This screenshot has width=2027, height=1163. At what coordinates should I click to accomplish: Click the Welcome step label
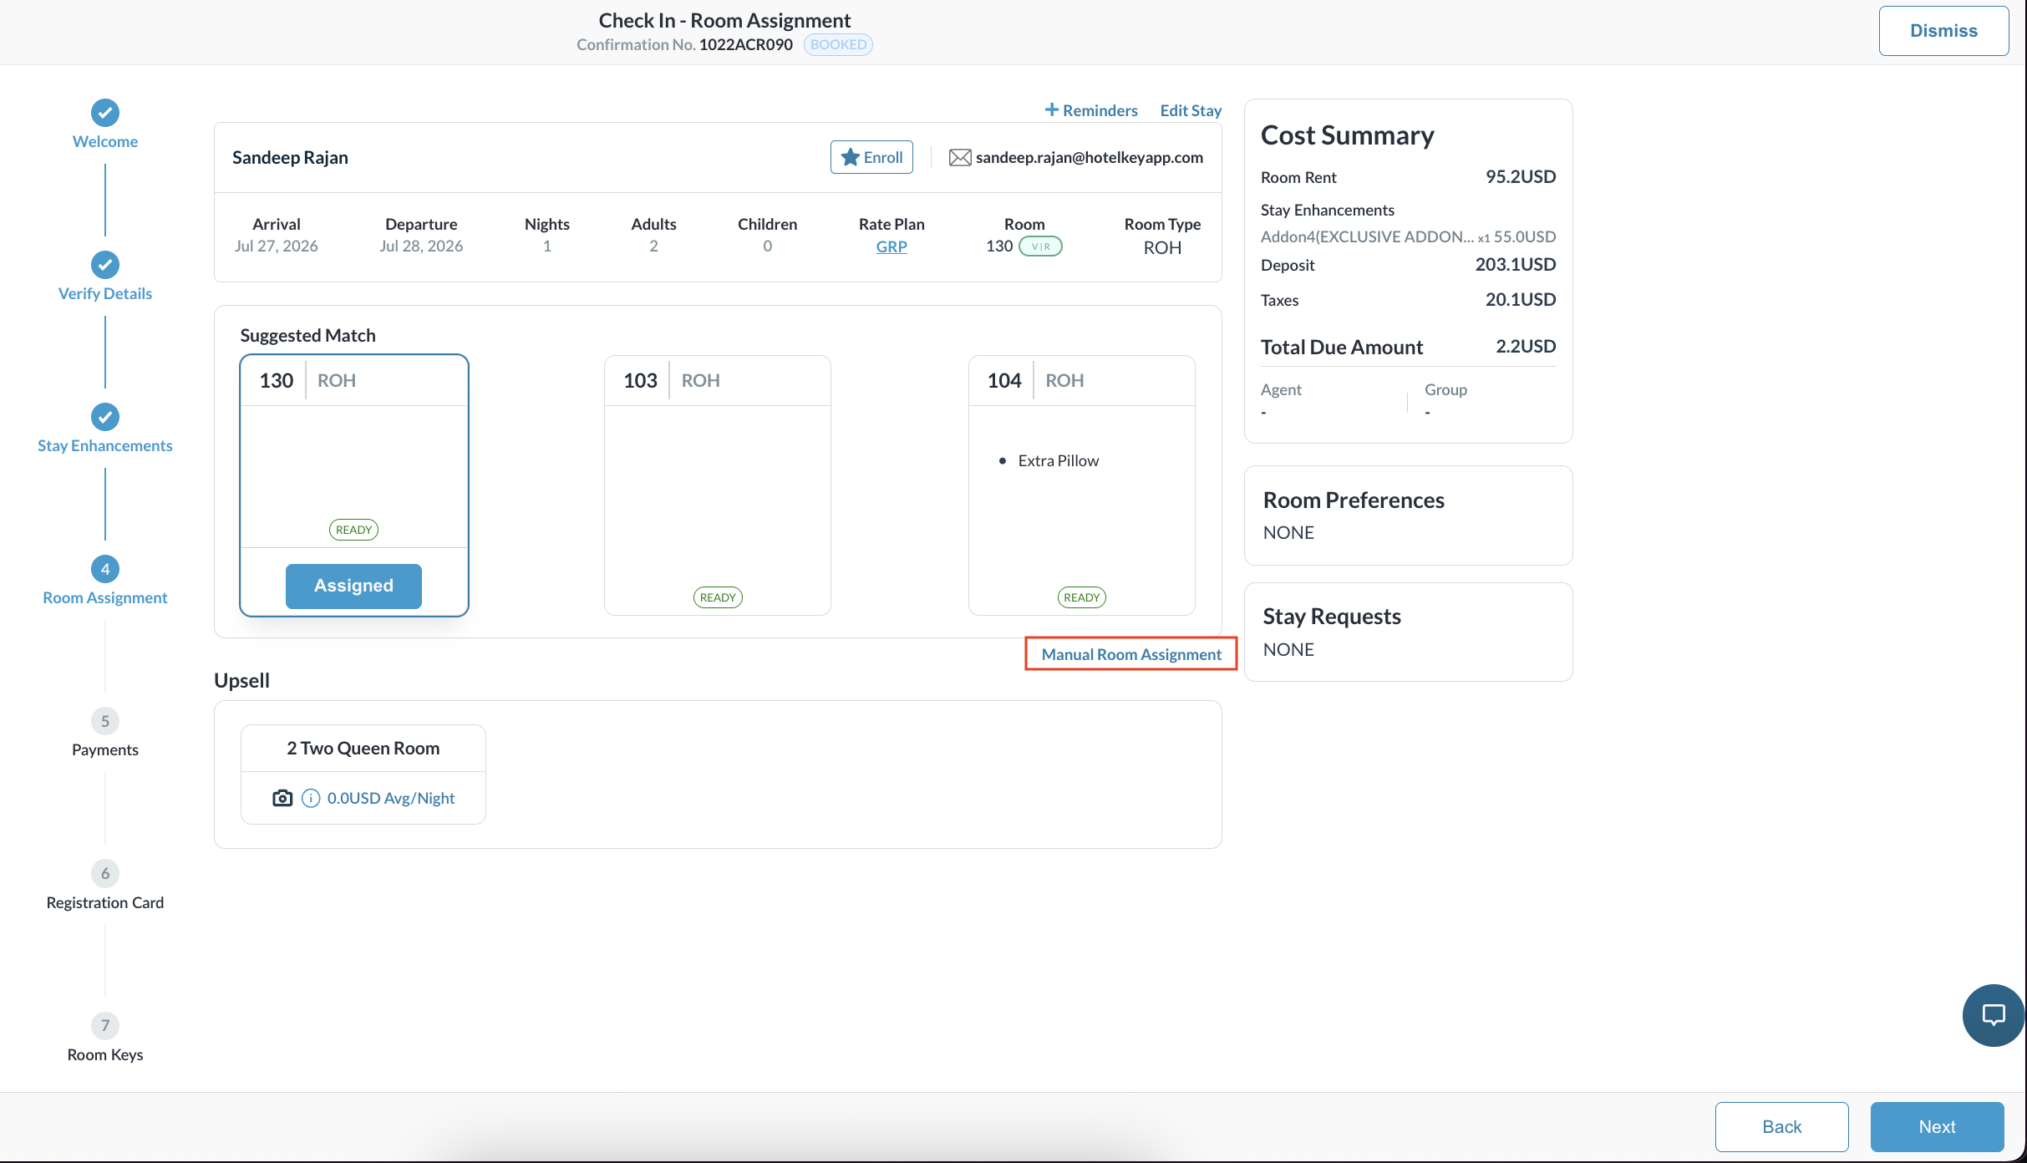pos(105,141)
